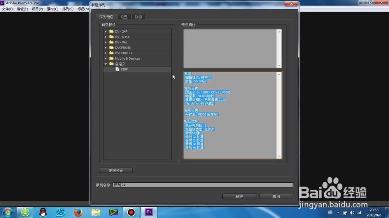This screenshot has width=389, height=218.
Task: Open the 素材(C) menu
Action: 53,9
